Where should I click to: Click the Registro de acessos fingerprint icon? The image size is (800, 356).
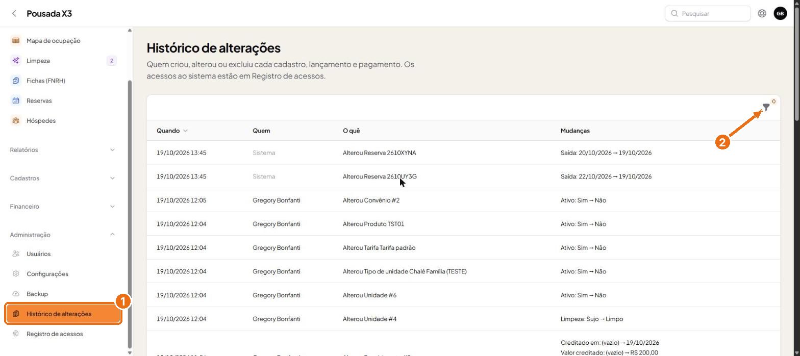(x=16, y=334)
